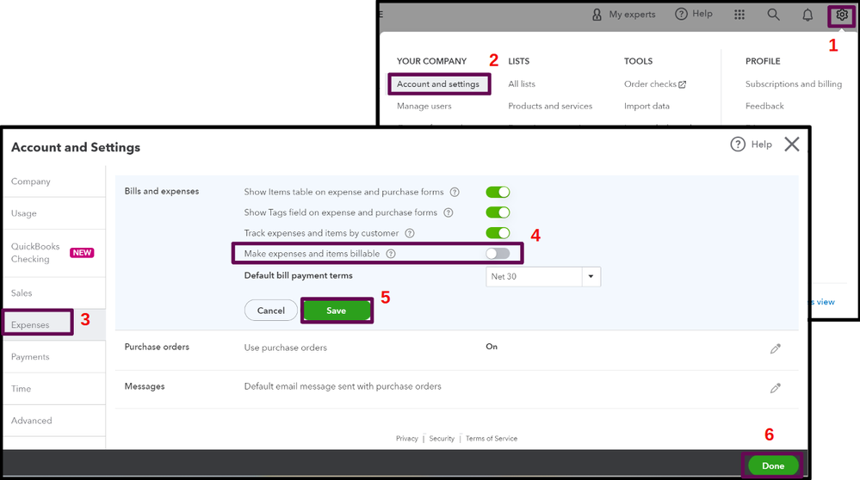The image size is (860, 480).
Task: Select the QuickBooks Checking tab
Action: tap(54, 253)
